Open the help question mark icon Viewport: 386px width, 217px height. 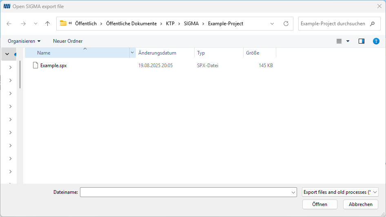[376, 41]
